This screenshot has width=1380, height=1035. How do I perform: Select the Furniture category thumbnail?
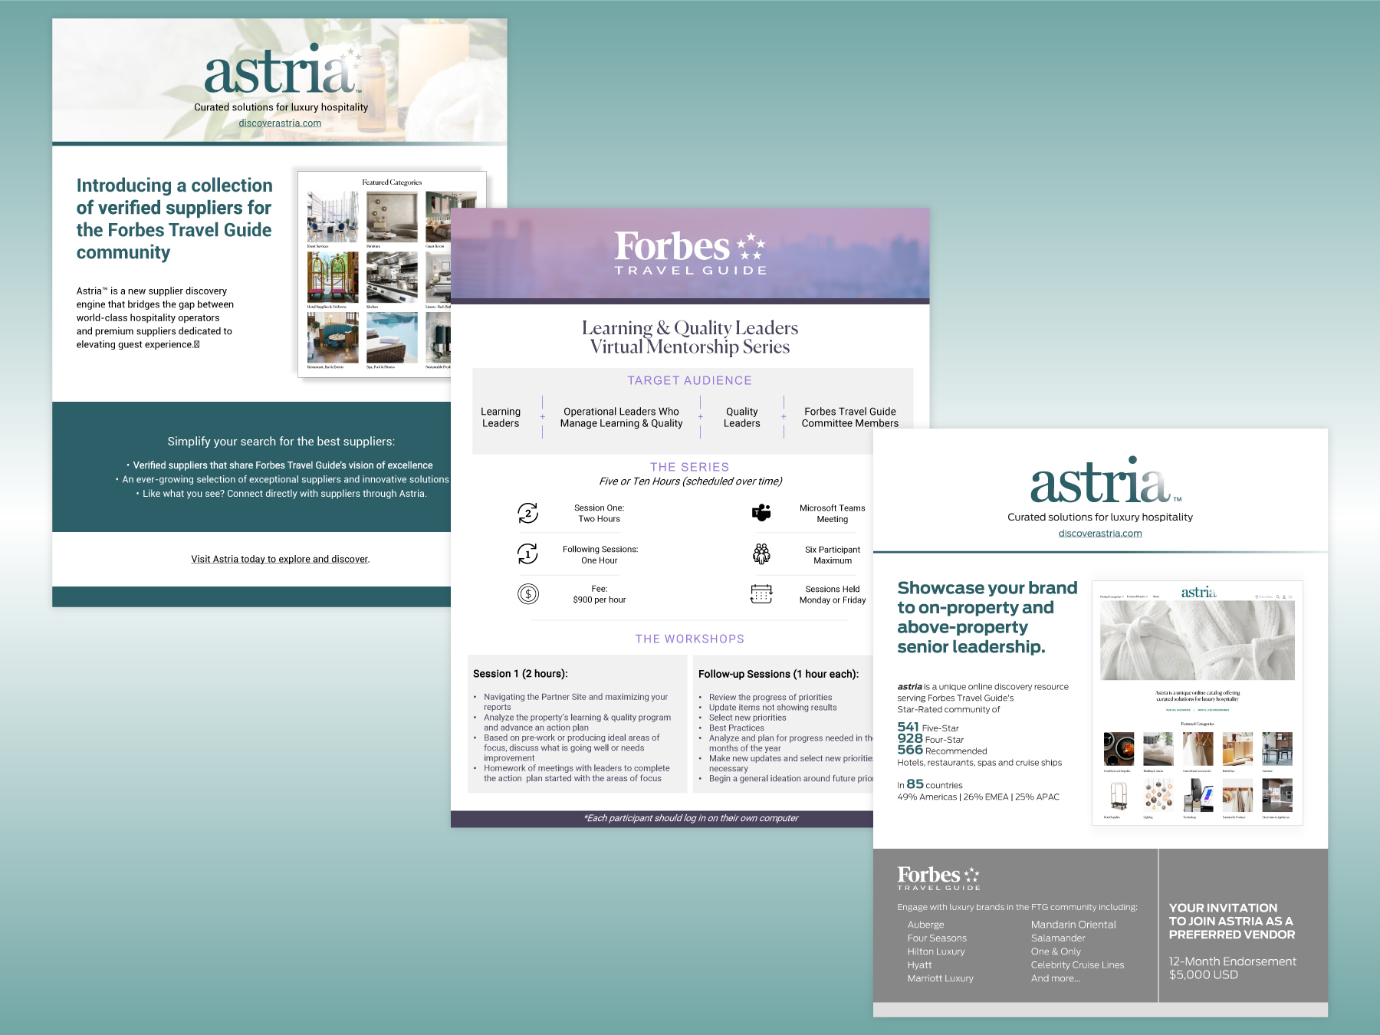tap(392, 217)
